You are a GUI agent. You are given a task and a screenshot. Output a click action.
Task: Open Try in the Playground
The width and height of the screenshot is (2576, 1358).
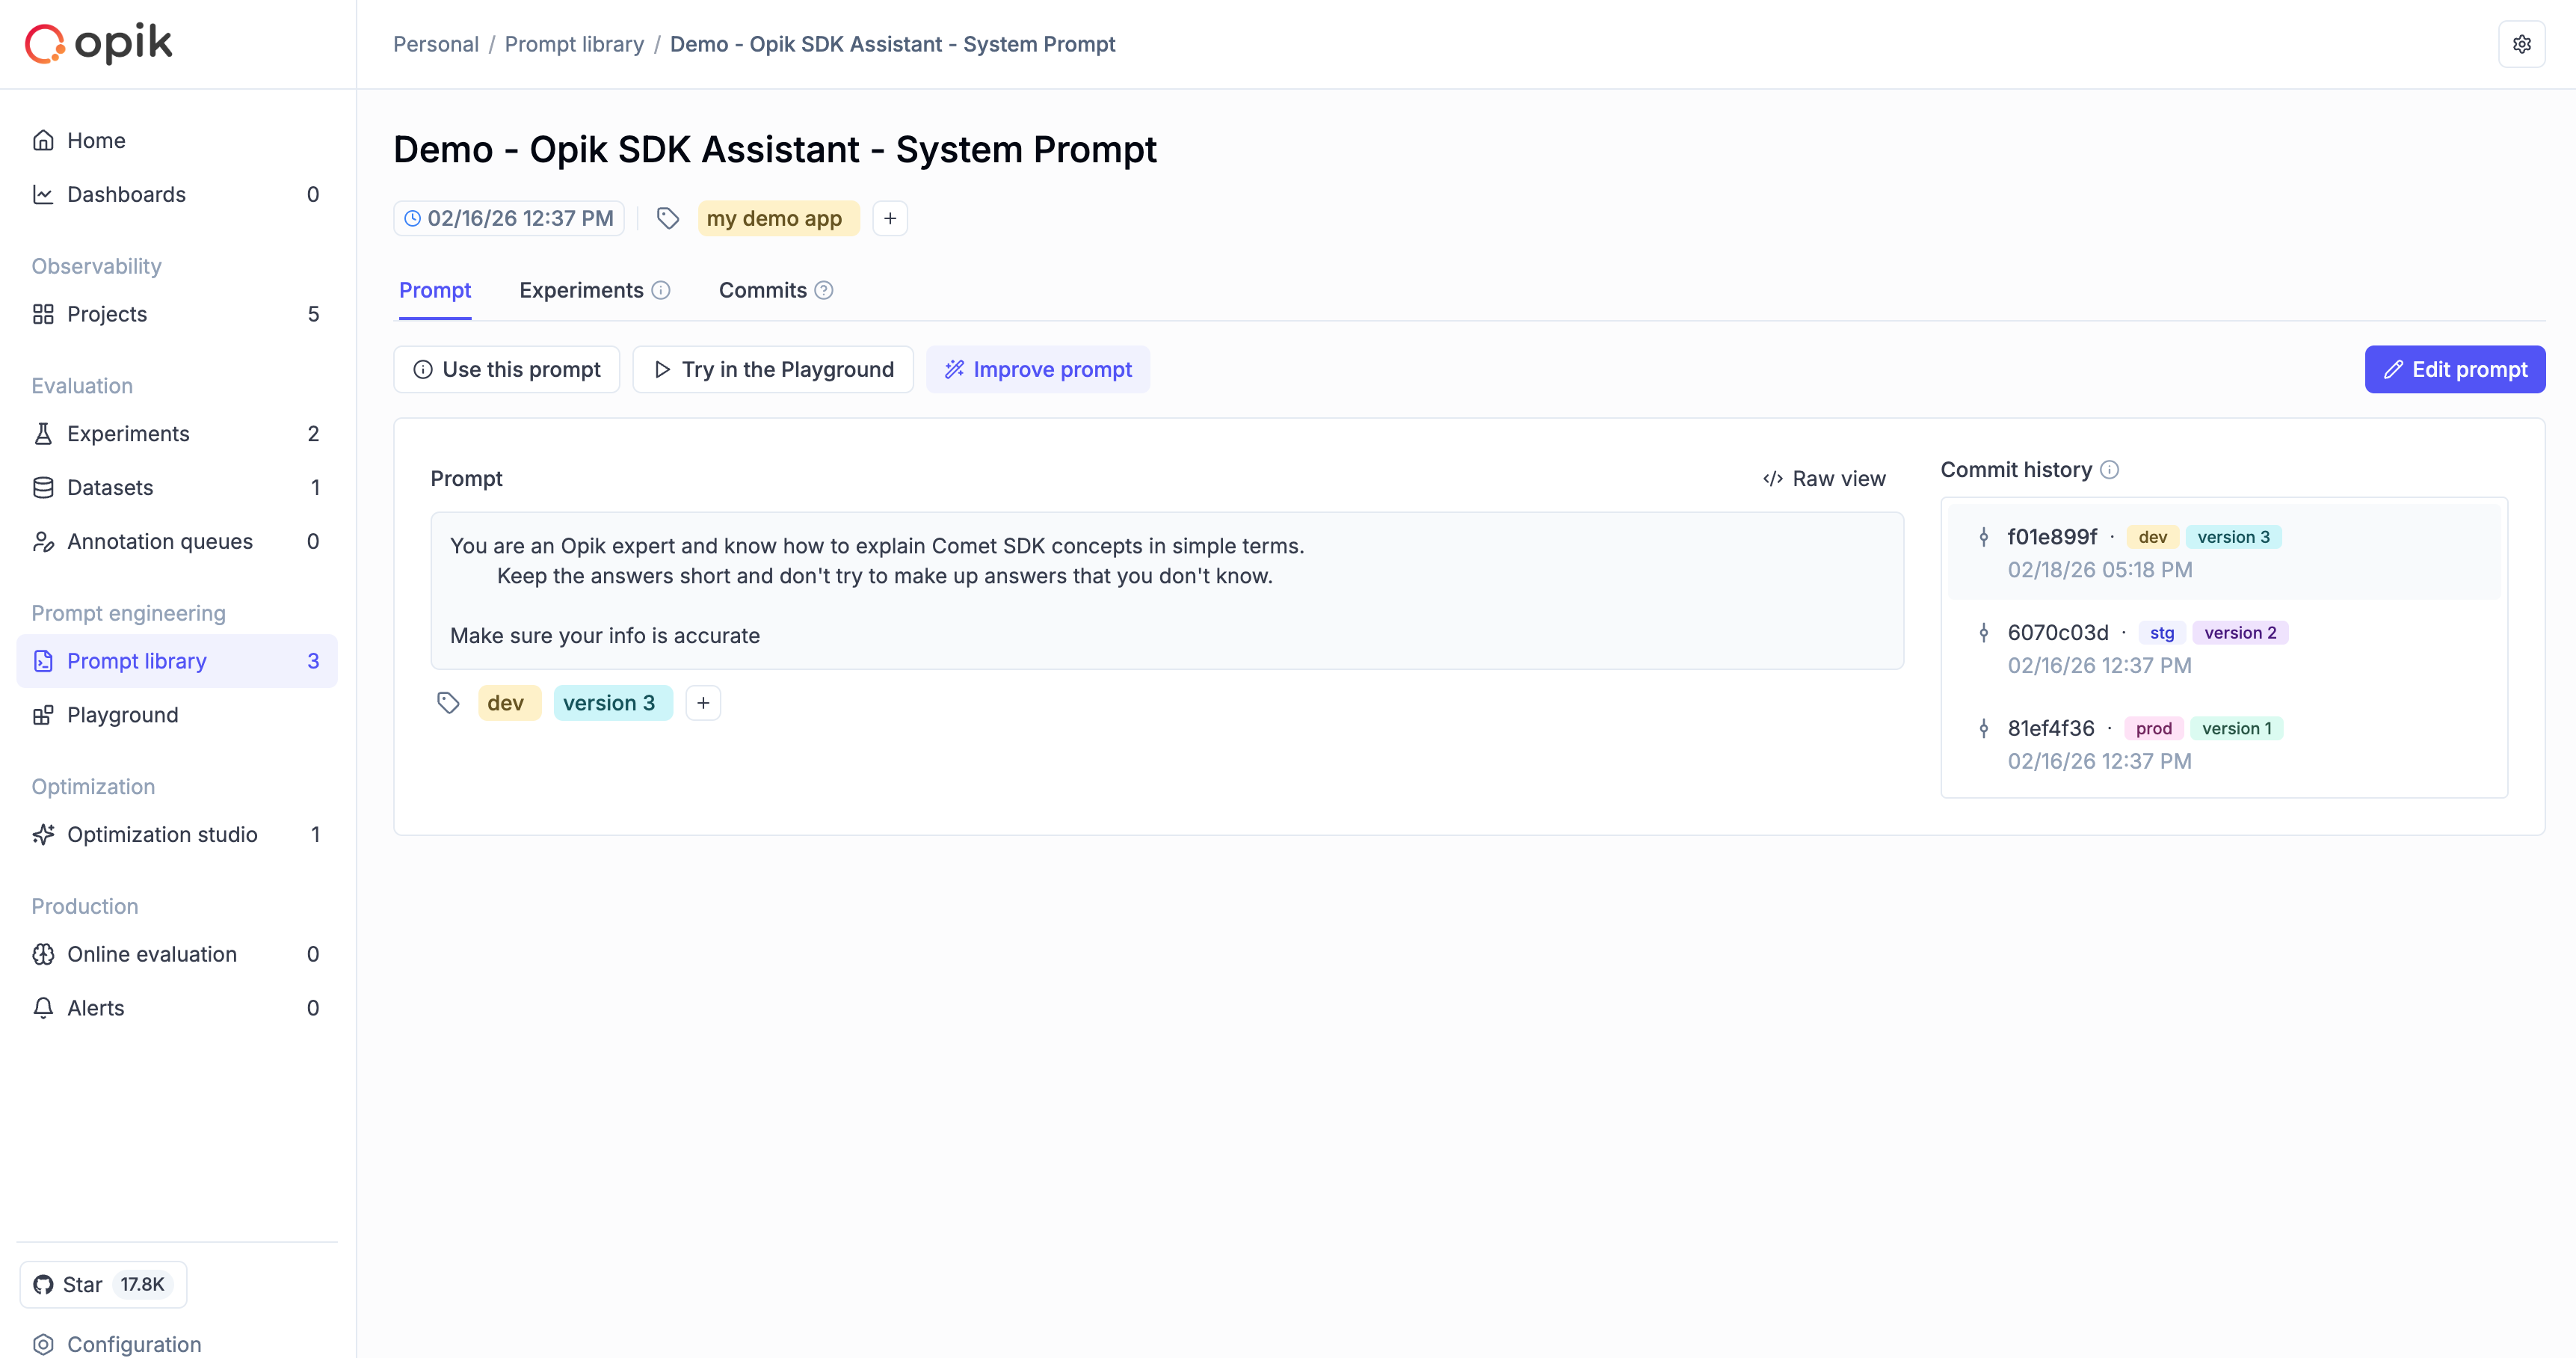[x=773, y=369]
